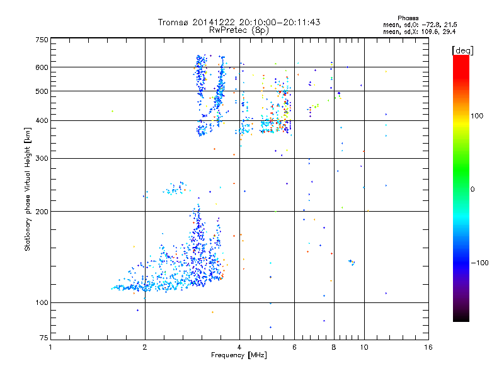Click the x-axis '8' tick label
Image resolution: width=504 pixels, height=378 pixels.
click(334, 347)
